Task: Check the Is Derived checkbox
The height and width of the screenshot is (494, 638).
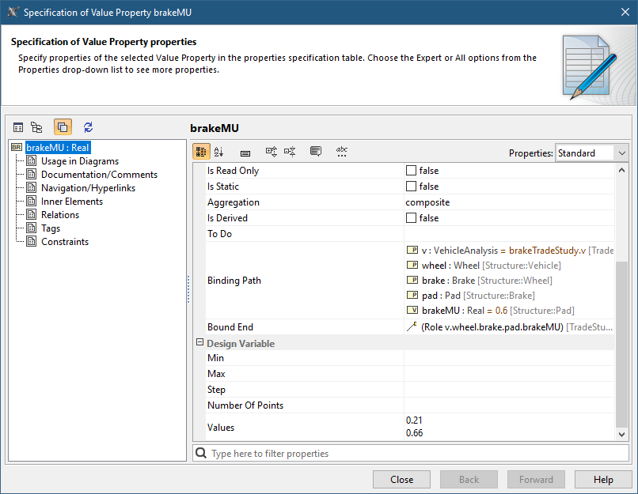Action: (411, 218)
